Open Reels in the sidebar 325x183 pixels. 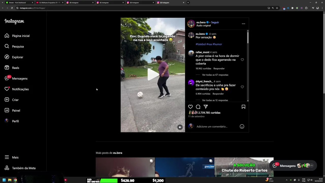click(12, 68)
